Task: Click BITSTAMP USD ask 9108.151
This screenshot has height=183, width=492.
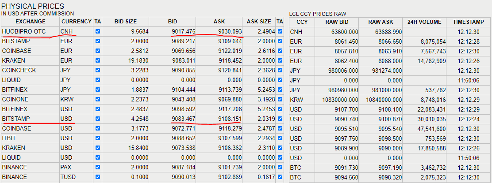Action: 230,119
